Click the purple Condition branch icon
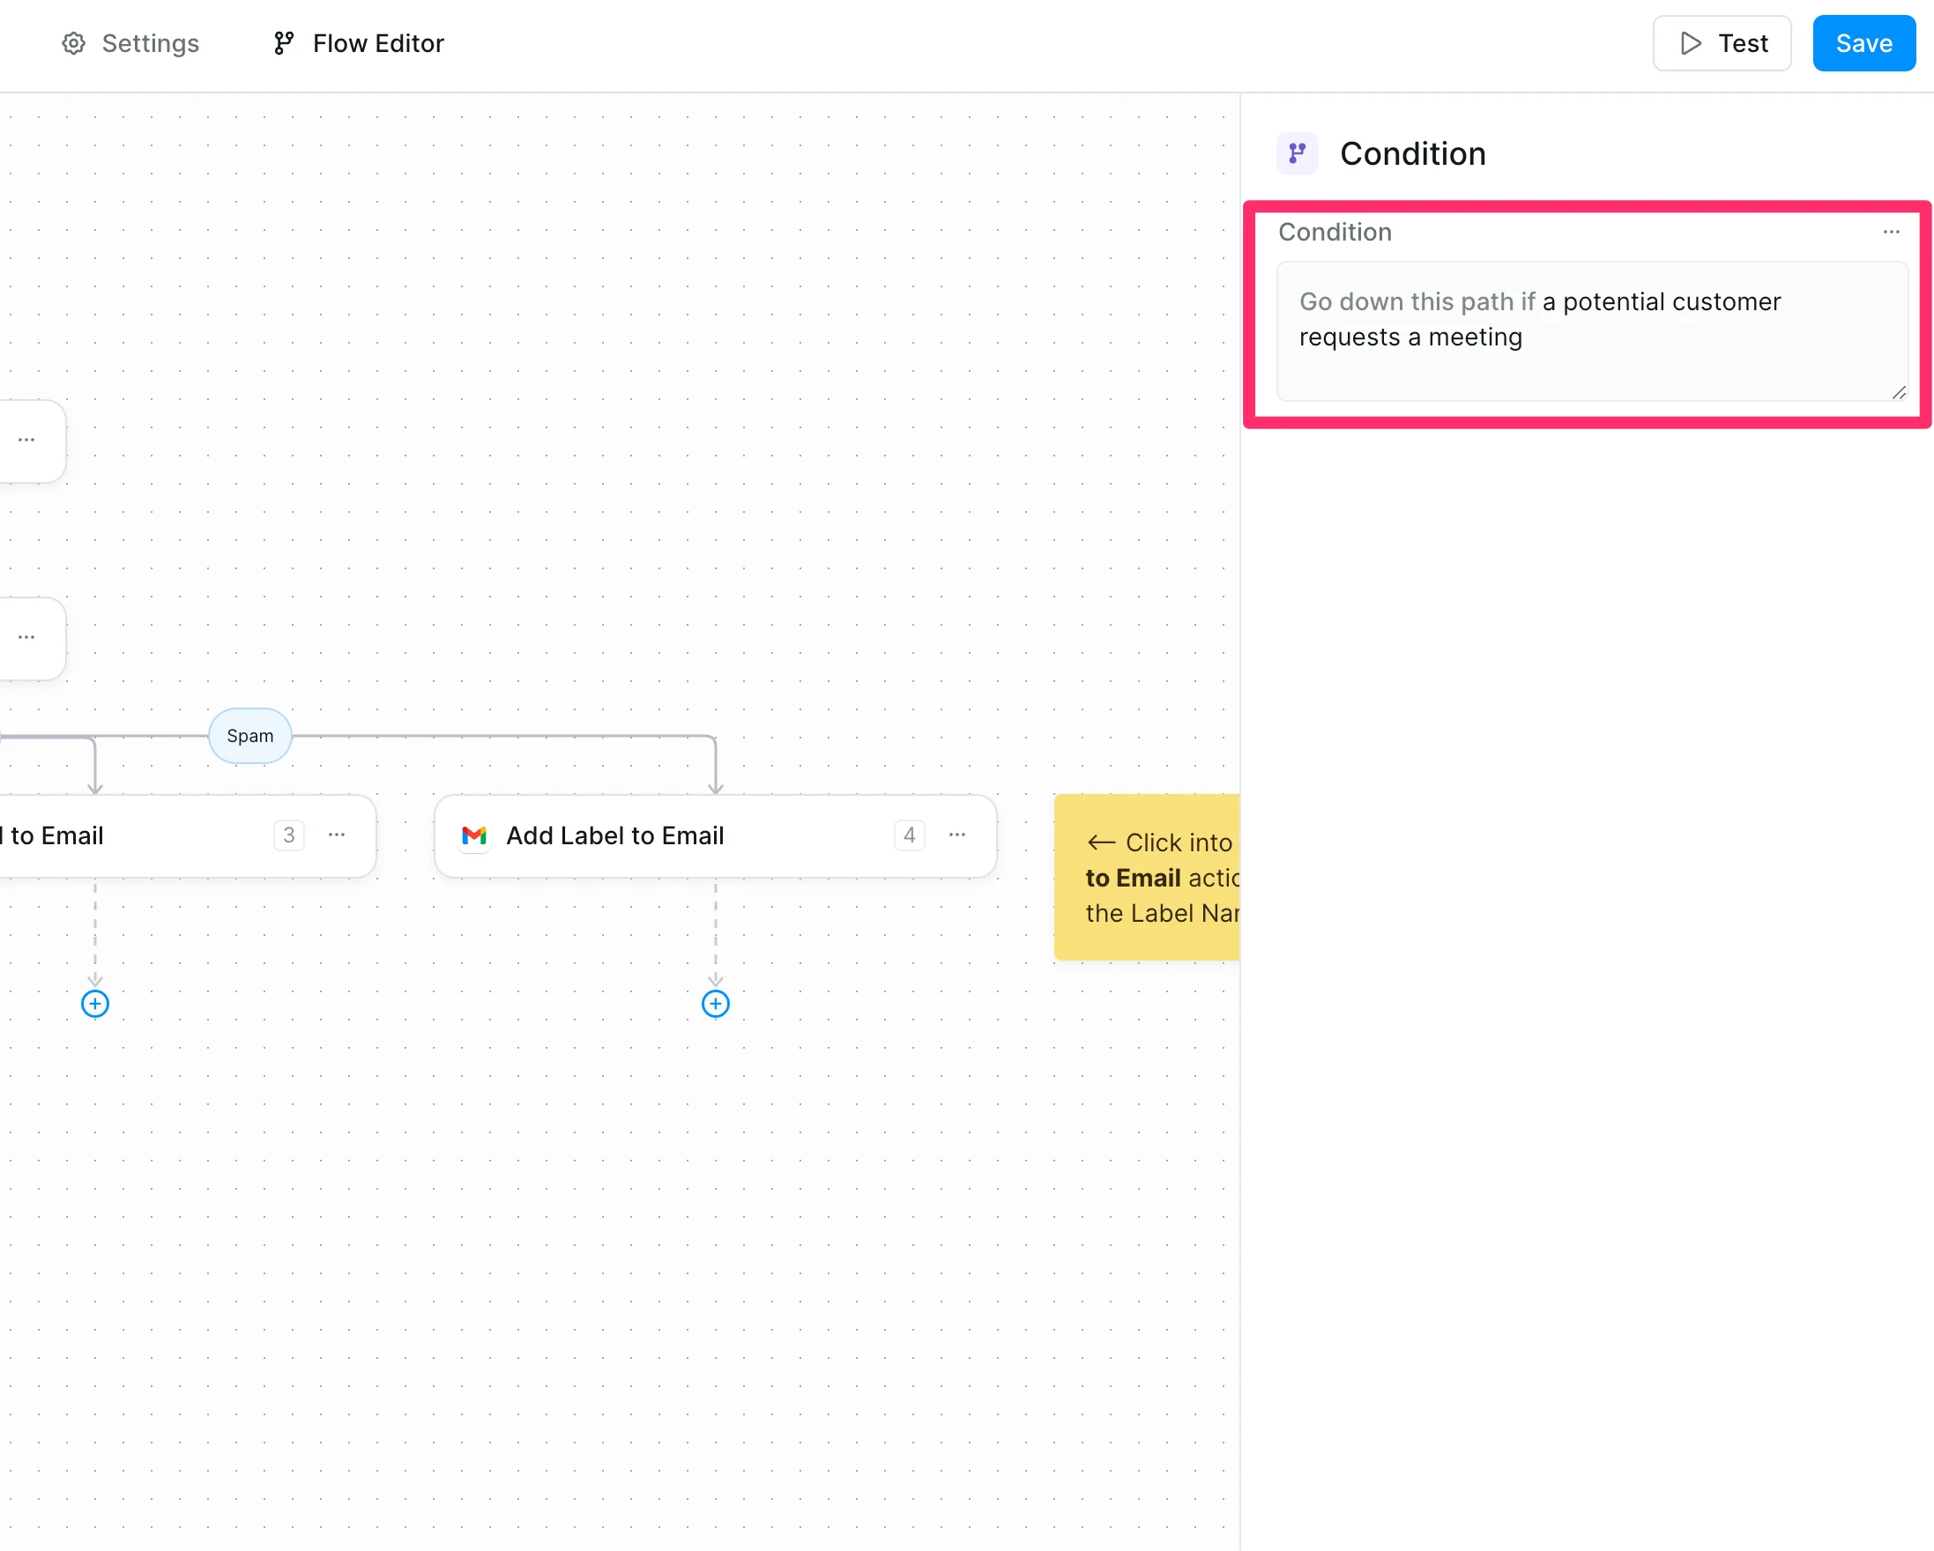This screenshot has height=1551, width=1934. click(x=1297, y=153)
